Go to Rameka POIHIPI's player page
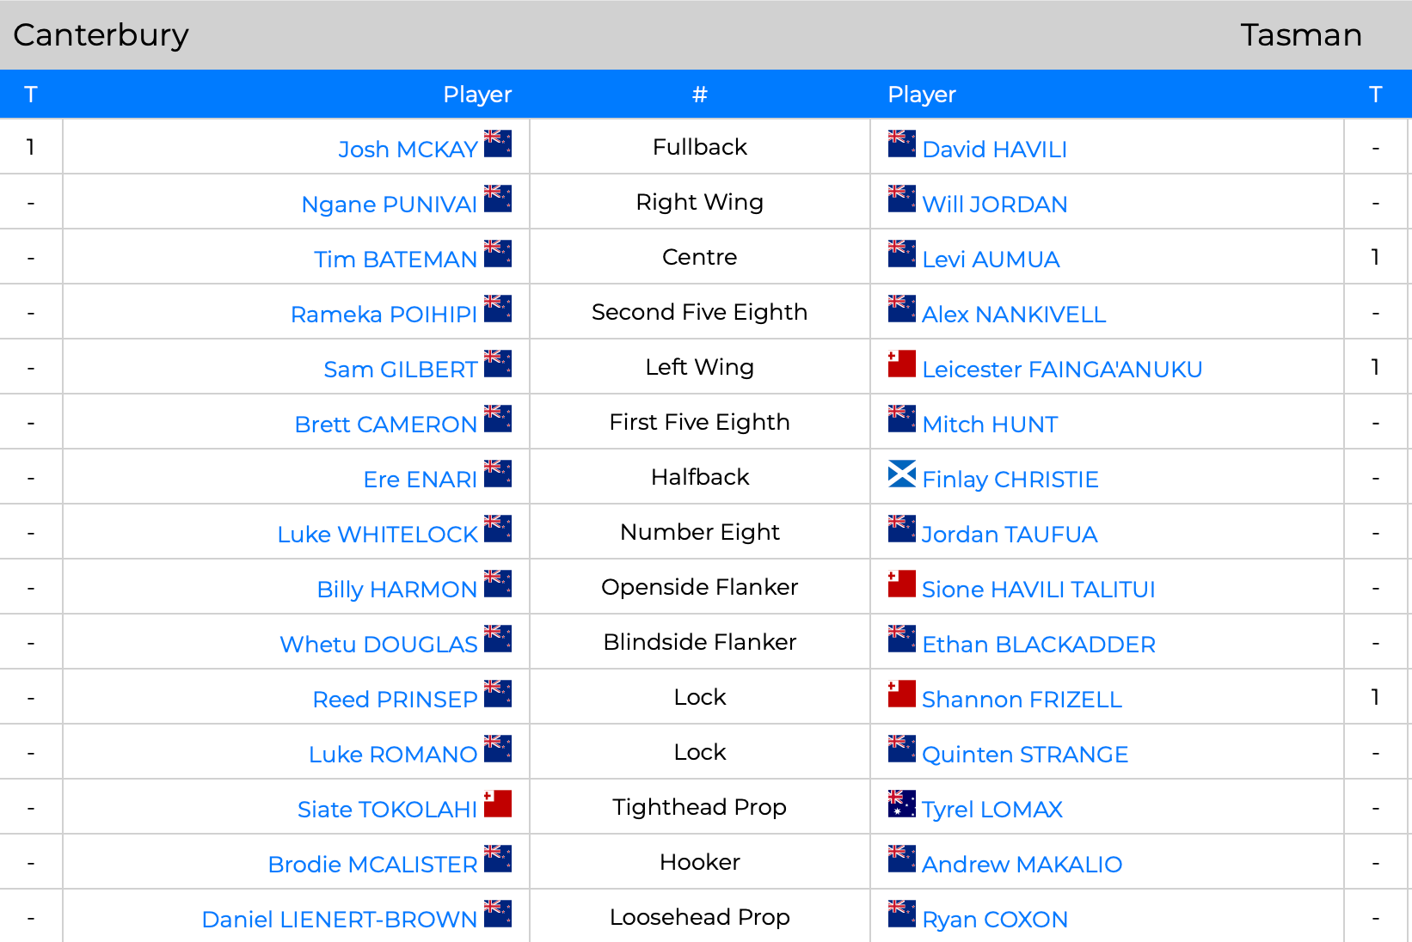1412x942 pixels. [x=384, y=315]
